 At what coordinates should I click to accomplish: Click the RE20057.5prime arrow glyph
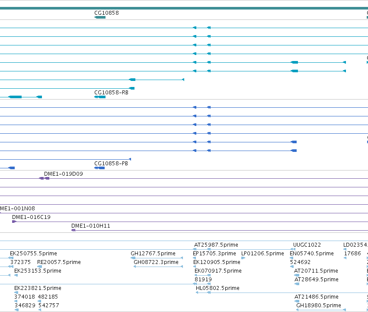pyautogui.click(x=39, y=267)
